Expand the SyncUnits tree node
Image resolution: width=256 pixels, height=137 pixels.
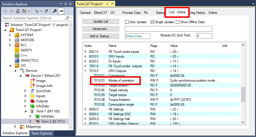[25, 91]
